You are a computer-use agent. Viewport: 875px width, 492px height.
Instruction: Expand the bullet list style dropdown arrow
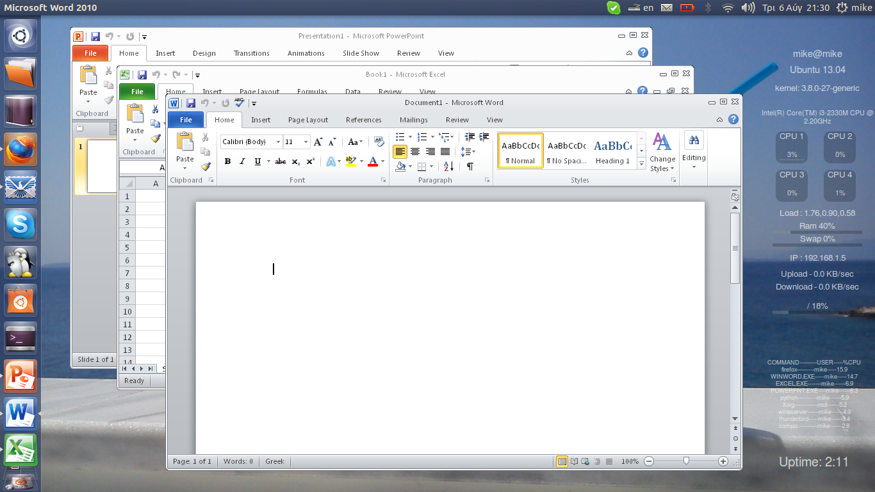pos(409,137)
